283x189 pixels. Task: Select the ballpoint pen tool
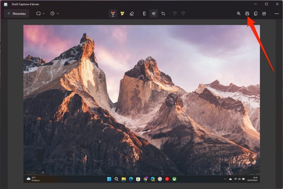point(113,13)
